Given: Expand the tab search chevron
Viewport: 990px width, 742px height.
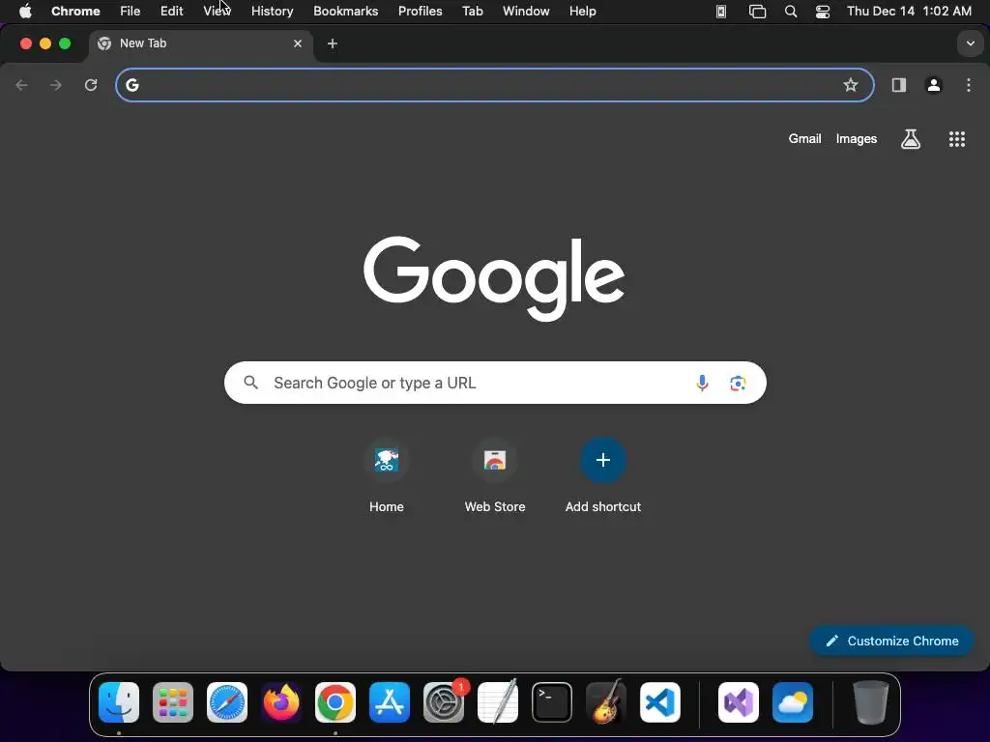Looking at the screenshot, I should click(971, 43).
